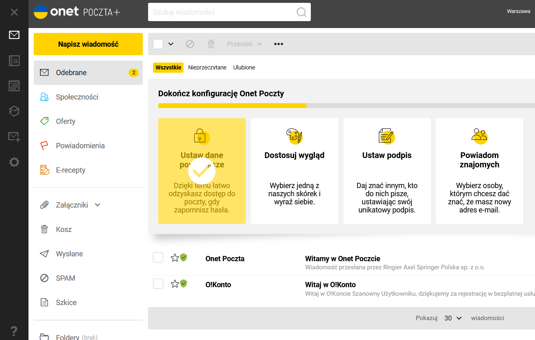Viewport: 535px width, 340px height.
Task: Click the search magnifier icon
Action: tap(301, 12)
